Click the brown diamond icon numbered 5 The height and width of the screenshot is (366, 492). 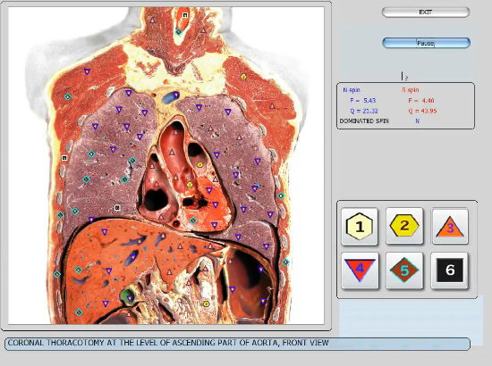[x=404, y=270]
